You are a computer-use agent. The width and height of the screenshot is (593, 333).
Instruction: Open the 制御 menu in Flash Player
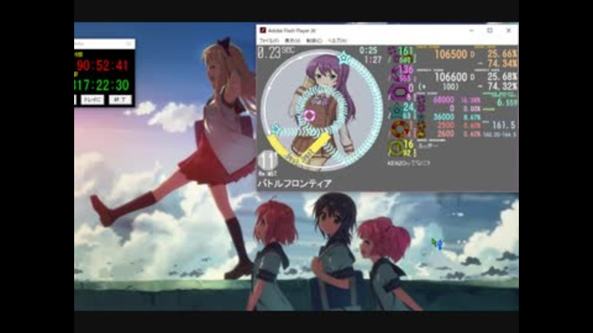pos(314,41)
